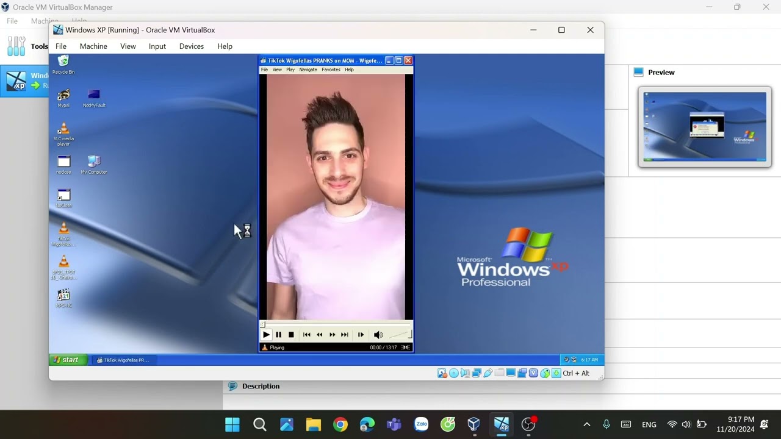
Task: Show hidden tray icons with the chevron
Action: [587, 424]
